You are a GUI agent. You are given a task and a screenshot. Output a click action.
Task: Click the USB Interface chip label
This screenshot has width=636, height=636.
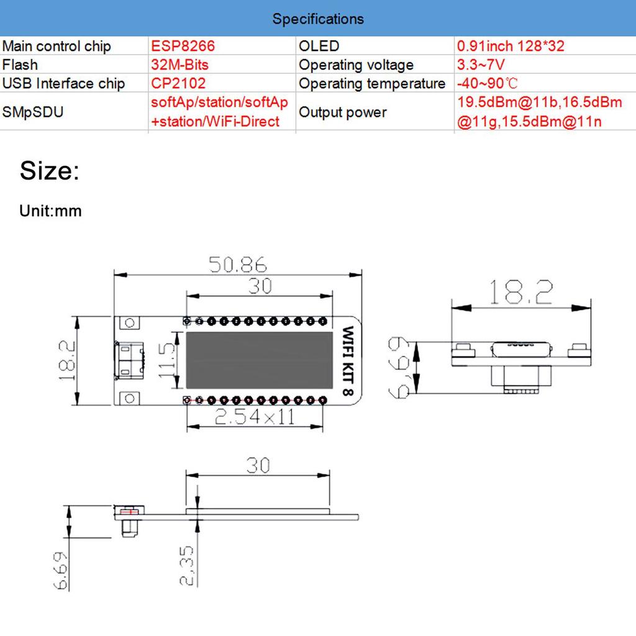point(63,83)
